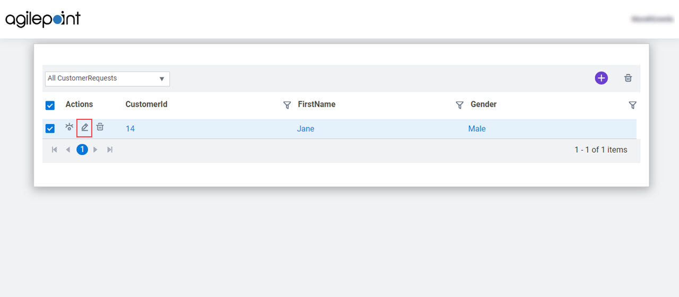The image size is (679, 297).
Task: Click the view record eye icon
Action: pyautogui.click(x=69, y=127)
